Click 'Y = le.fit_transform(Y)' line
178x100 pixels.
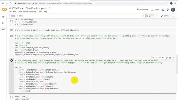point(26,22)
